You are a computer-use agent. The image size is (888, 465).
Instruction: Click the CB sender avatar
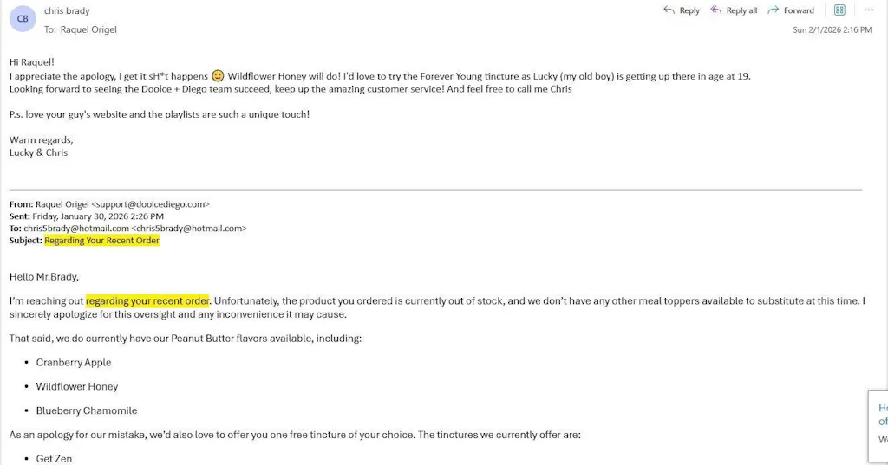[x=23, y=19]
